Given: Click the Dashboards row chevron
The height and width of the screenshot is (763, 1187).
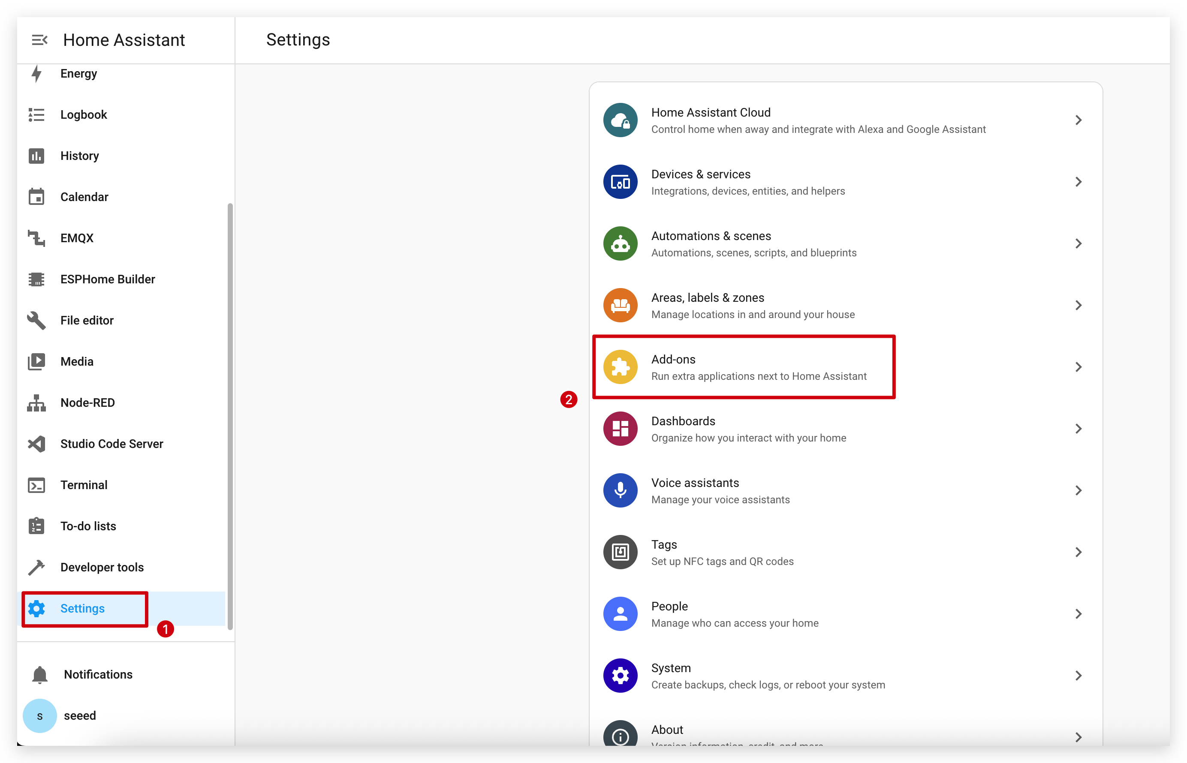Looking at the screenshot, I should pos(1078,429).
